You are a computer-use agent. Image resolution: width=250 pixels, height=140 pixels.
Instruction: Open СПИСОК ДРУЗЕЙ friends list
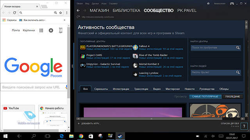pos(230,123)
